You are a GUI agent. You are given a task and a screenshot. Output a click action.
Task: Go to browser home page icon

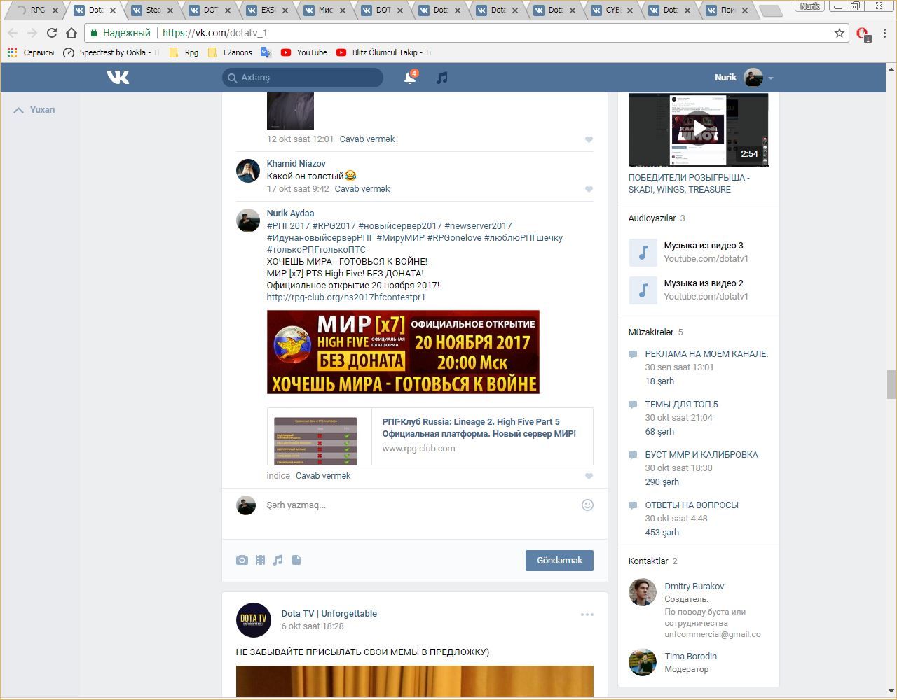pyautogui.click(x=71, y=33)
